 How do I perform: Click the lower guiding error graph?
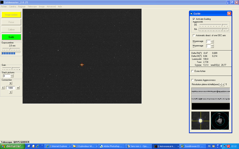click(211, 99)
